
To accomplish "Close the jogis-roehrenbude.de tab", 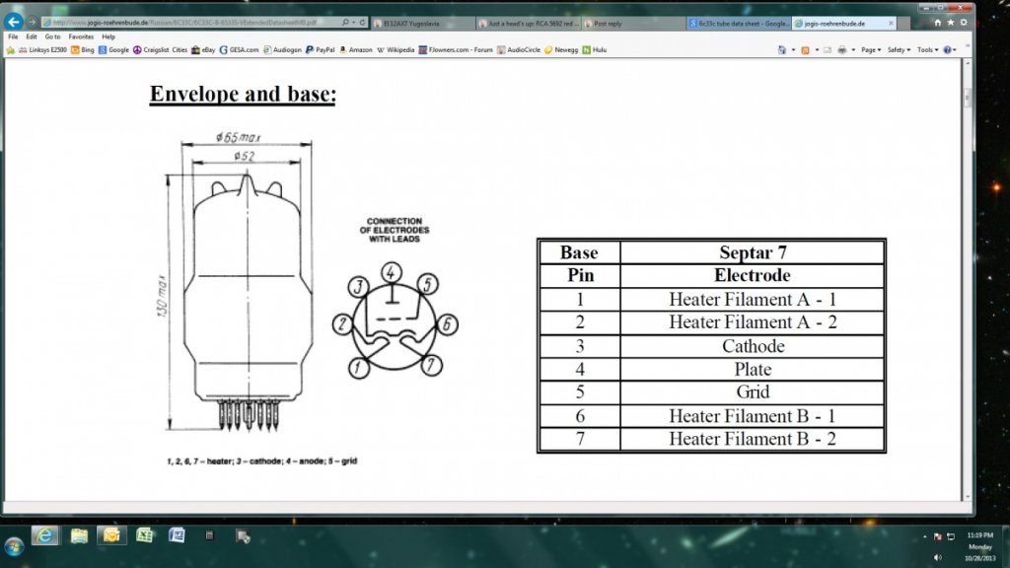I will click(x=892, y=22).
